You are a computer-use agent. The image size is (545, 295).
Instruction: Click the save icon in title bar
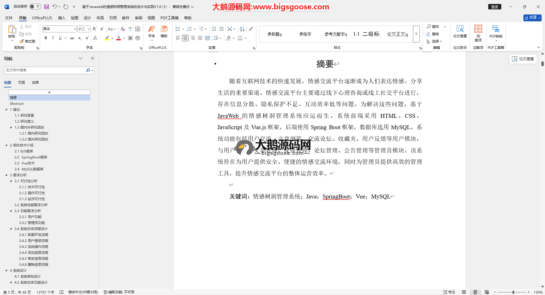click(47, 7)
